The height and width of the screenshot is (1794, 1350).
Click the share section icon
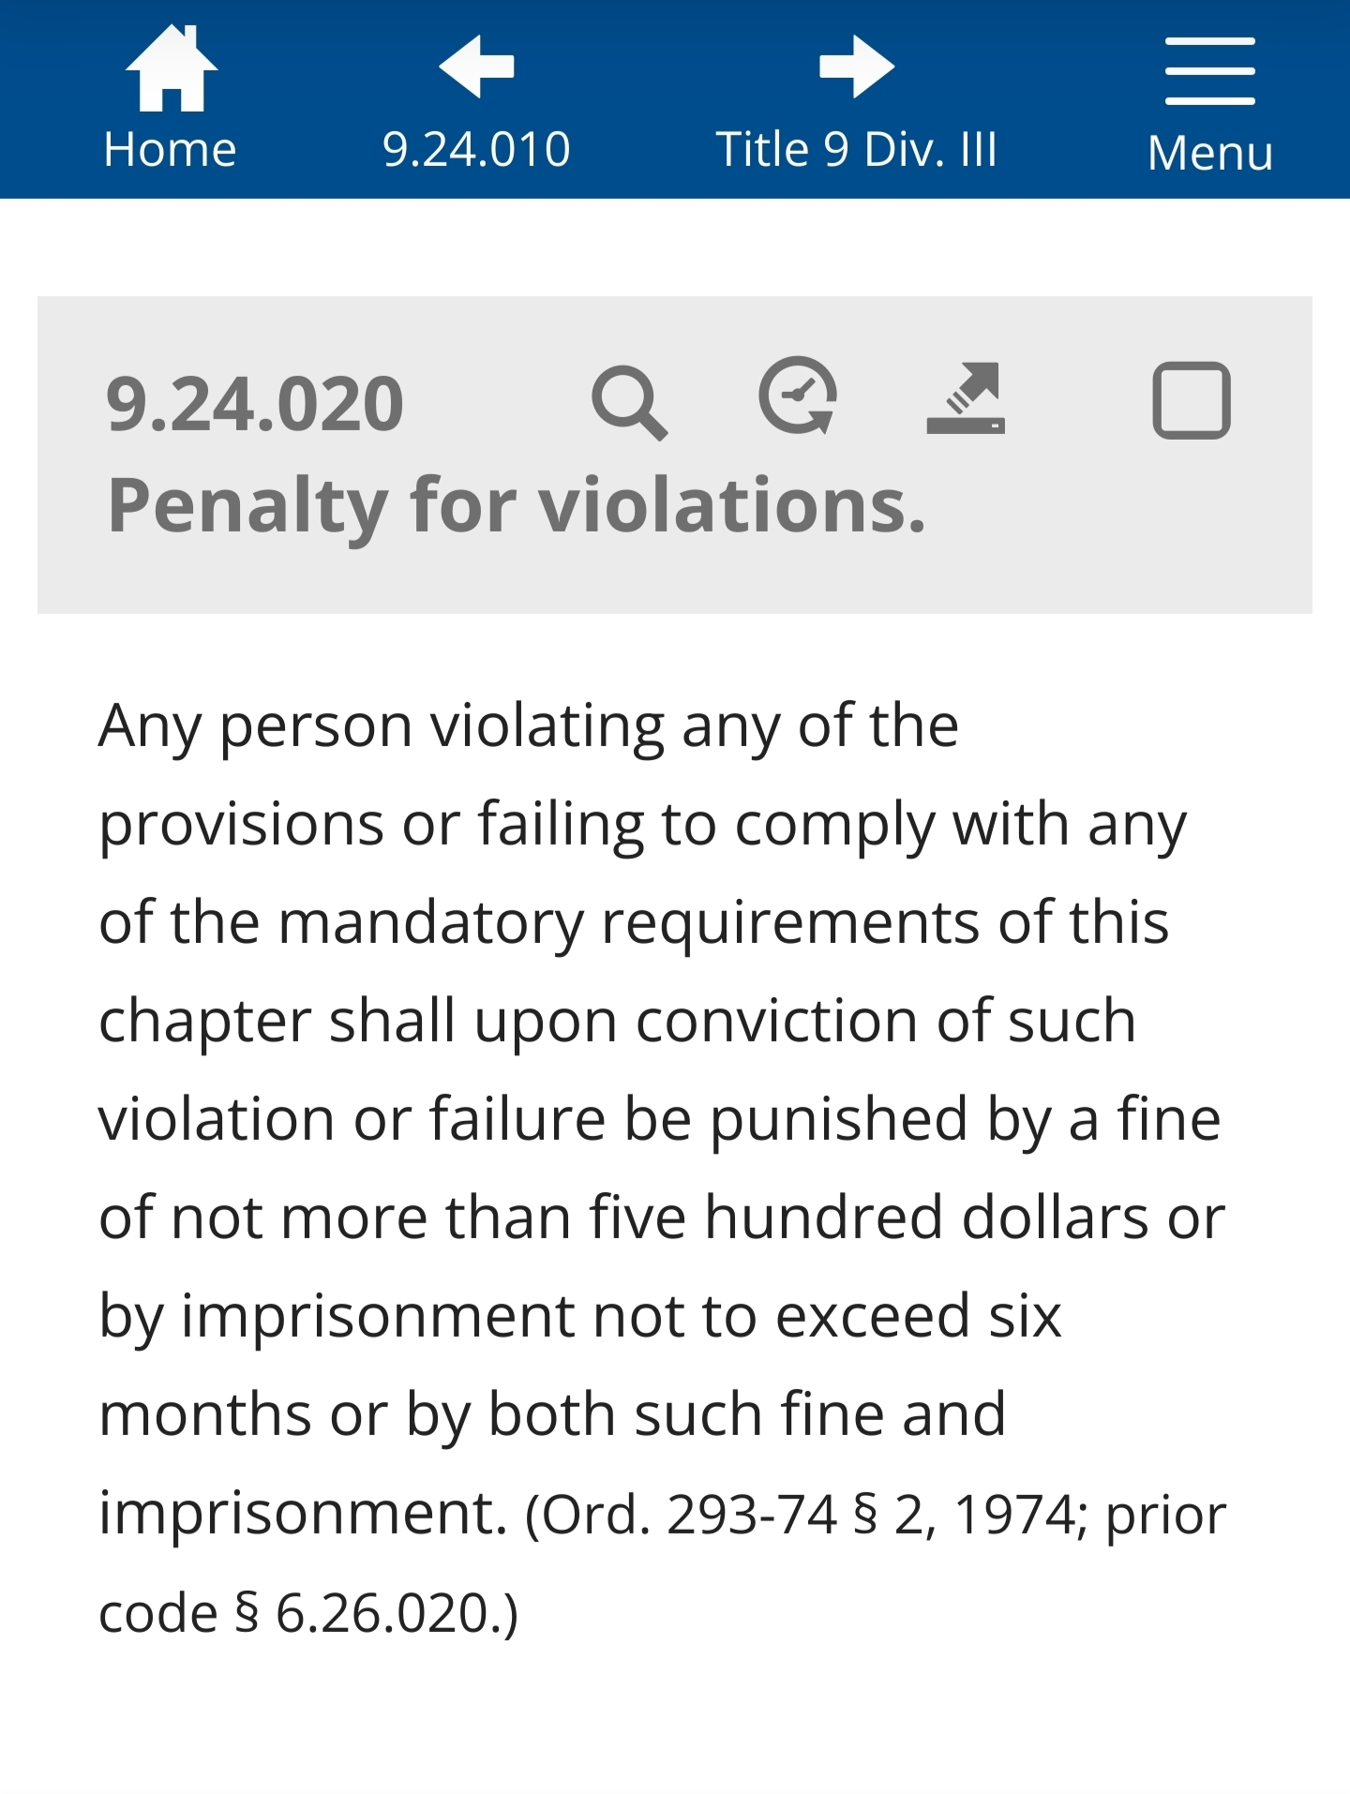point(966,398)
